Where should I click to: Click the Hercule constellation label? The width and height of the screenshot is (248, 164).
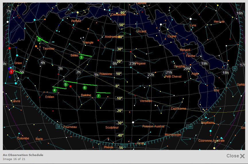219,21
